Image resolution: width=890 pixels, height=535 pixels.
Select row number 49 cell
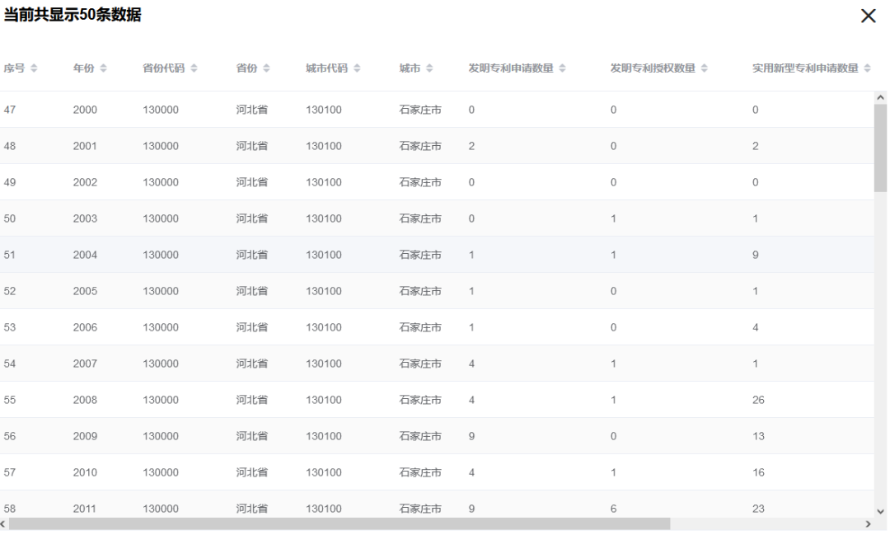tap(10, 182)
